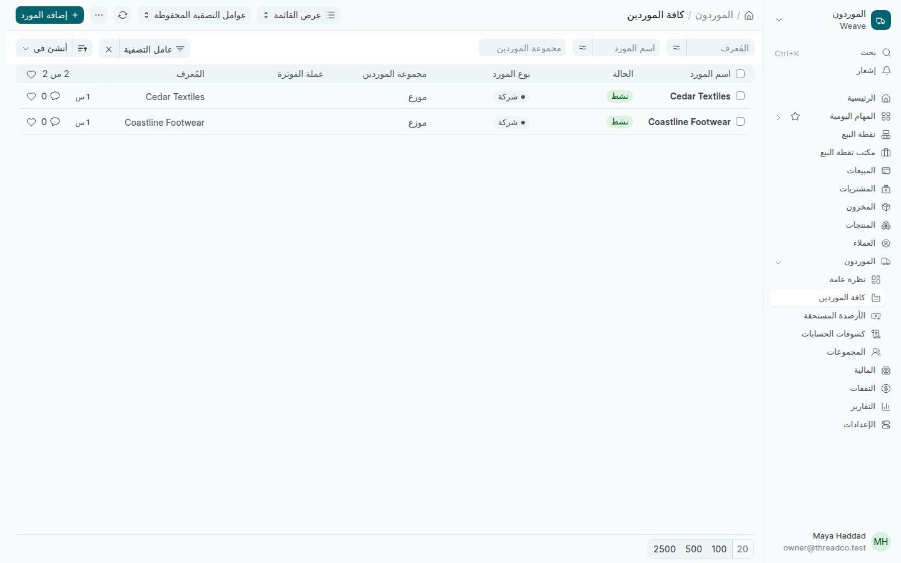Image resolution: width=901 pixels, height=563 pixels.
Task: Click إضافة المورد add supplier button
Action: click(49, 15)
